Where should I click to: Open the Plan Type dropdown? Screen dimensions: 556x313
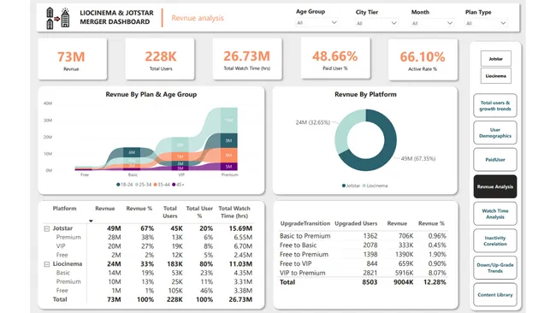tap(486, 23)
